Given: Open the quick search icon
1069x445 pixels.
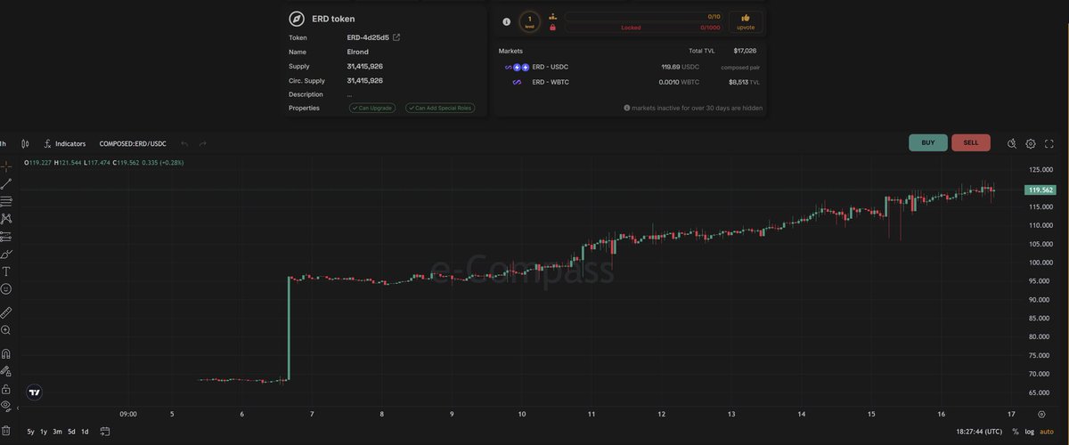Looking at the screenshot, I should (1012, 143).
